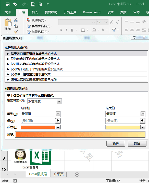The height and width of the screenshot is (183, 149).
Task: Click the 确定 OK button
Action: point(116,144)
